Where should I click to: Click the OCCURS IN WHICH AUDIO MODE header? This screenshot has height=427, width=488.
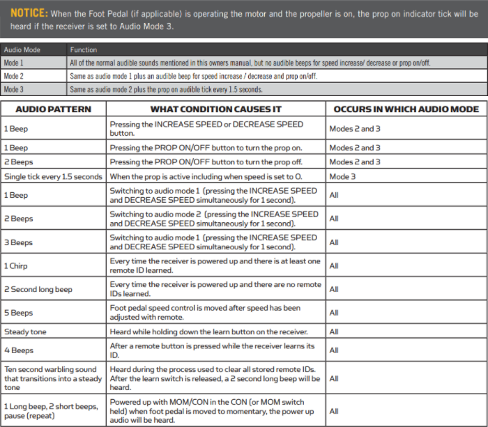pos(406,109)
